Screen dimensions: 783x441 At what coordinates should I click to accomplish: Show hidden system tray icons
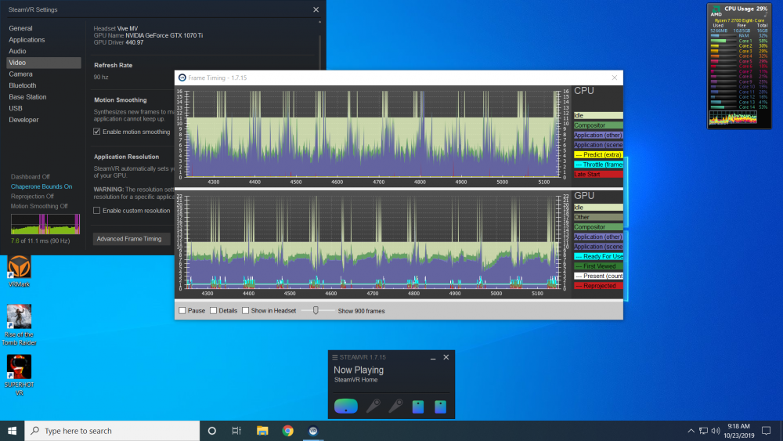click(691, 431)
